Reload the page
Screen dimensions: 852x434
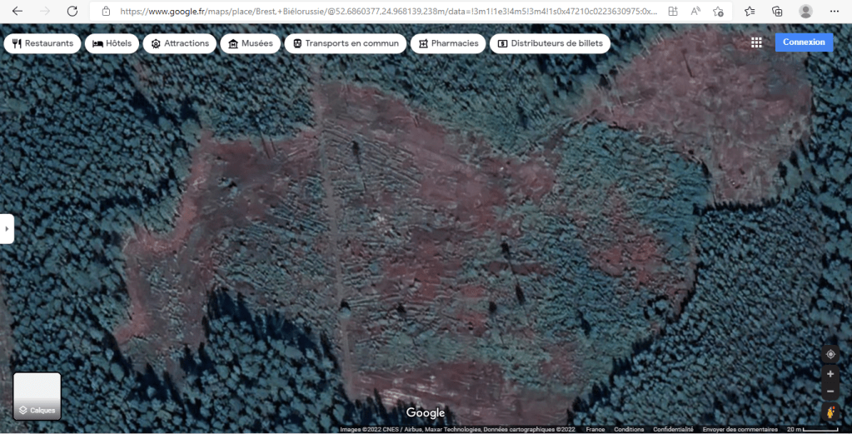tap(72, 12)
